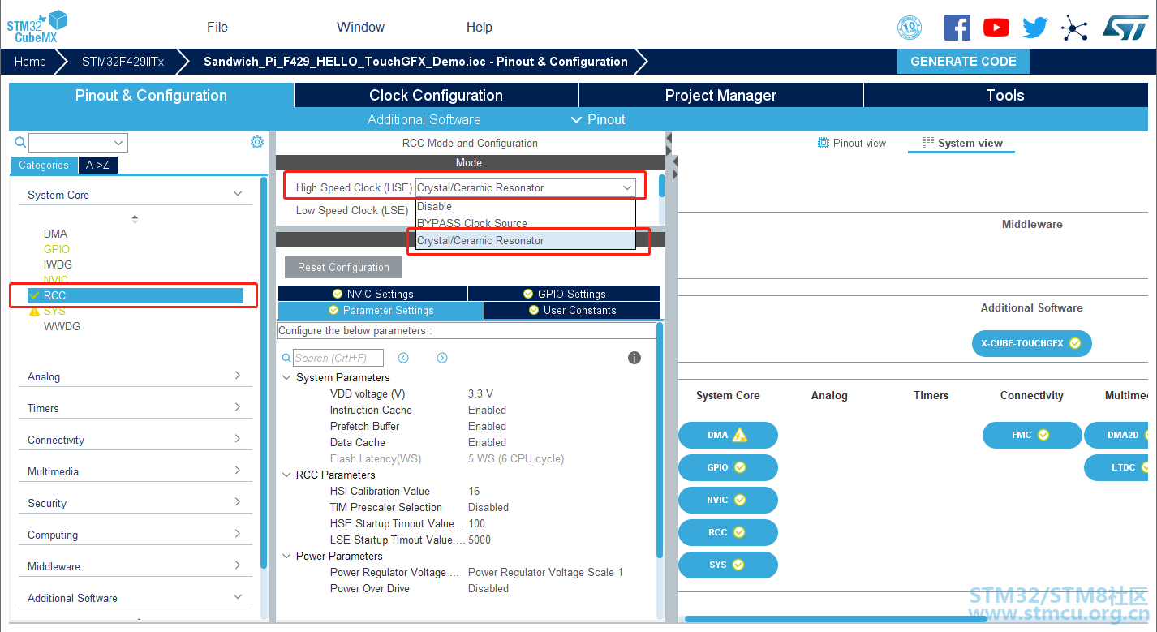
Task: Select Disable in the HSE options list
Action: (x=525, y=206)
